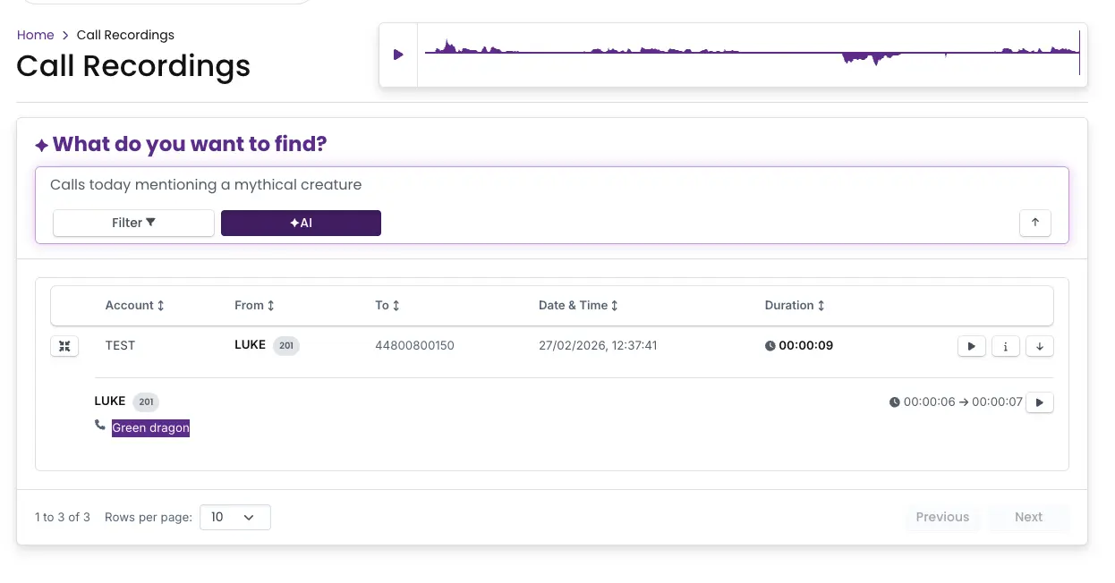This screenshot has height=583, width=1115.
Task: Play the main call recording for TEST account
Action: [x=971, y=346]
